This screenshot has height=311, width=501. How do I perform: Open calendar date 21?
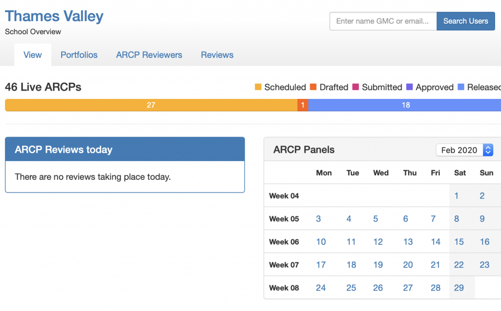[x=435, y=264]
